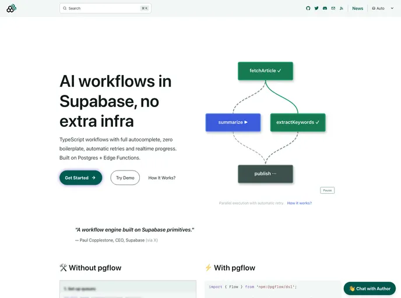Click the publish workflow node

click(x=265, y=173)
